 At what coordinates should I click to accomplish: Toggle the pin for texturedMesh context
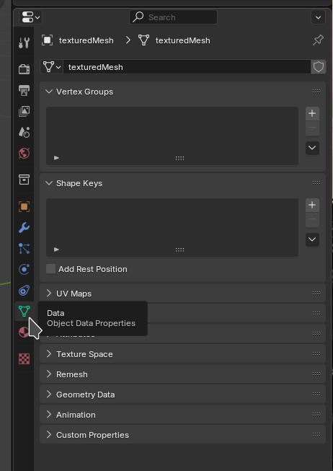point(318,40)
